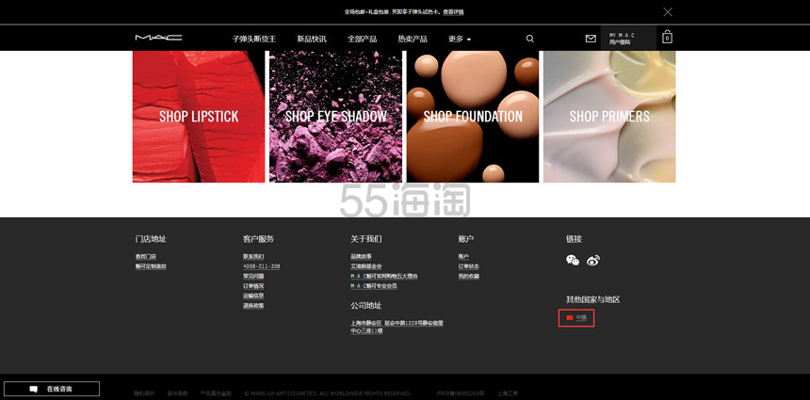
Task: Click 订单情况 footer link
Action: (253, 286)
